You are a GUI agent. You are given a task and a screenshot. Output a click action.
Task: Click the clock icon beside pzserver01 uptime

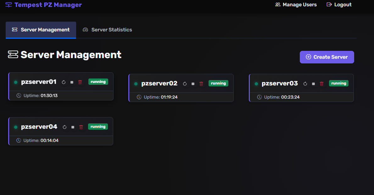point(19,95)
